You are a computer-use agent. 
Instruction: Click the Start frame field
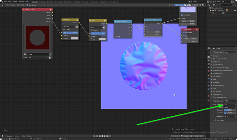pyautogui.click(x=188, y=136)
